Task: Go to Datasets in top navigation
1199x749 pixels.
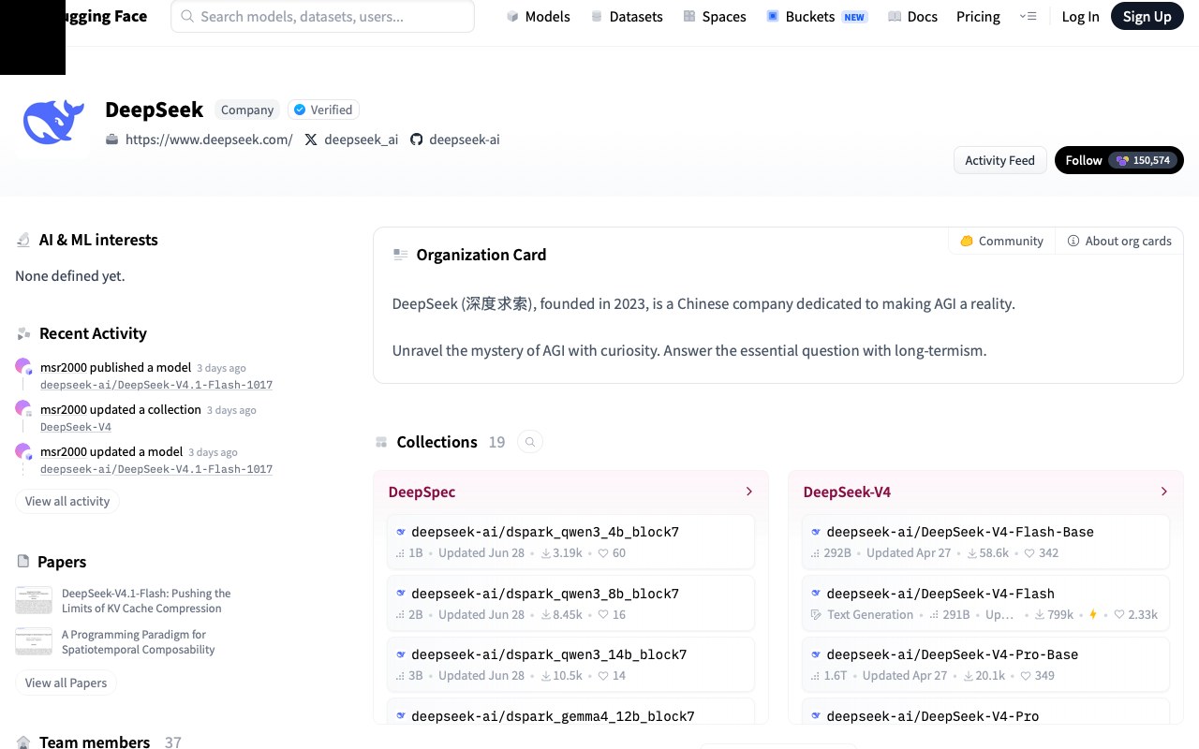Action: tap(627, 17)
